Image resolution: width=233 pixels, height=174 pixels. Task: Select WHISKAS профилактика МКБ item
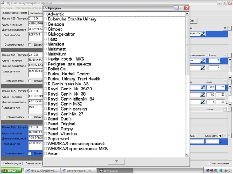coord(77,149)
